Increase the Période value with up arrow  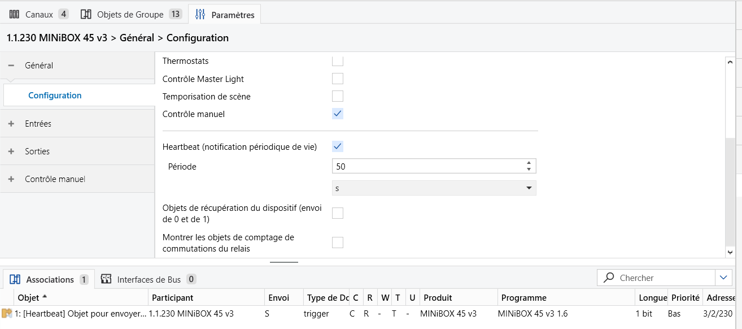[x=529, y=163]
